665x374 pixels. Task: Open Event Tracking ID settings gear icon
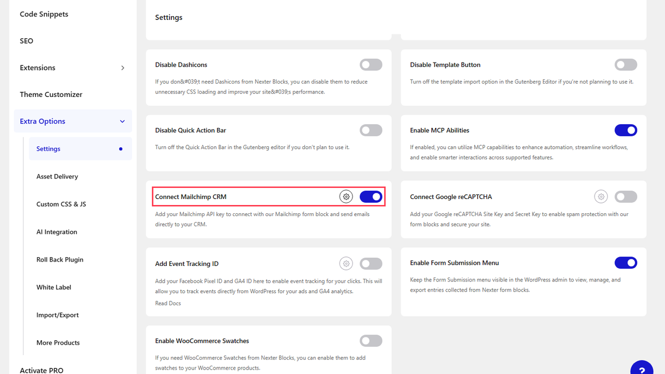[346, 264]
